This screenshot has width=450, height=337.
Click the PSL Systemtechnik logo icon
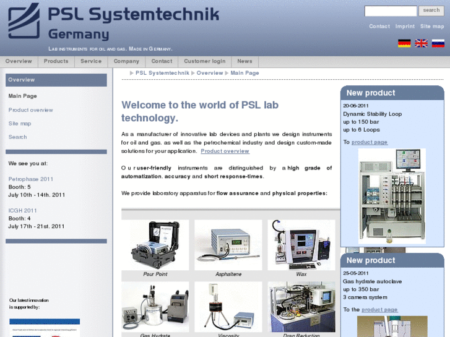pos(24,20)
